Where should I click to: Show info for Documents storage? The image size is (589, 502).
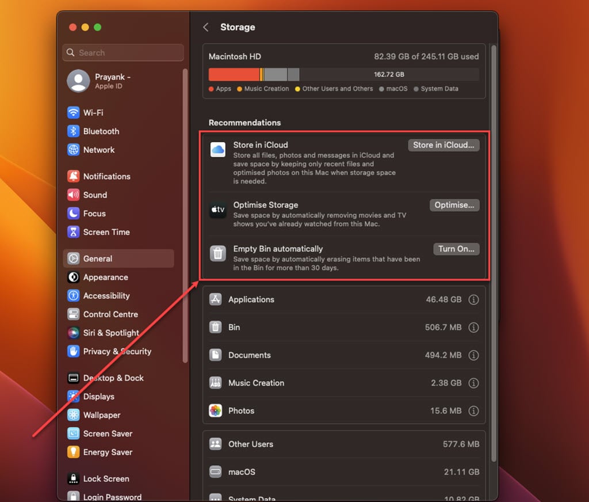[x=474, y=355]
